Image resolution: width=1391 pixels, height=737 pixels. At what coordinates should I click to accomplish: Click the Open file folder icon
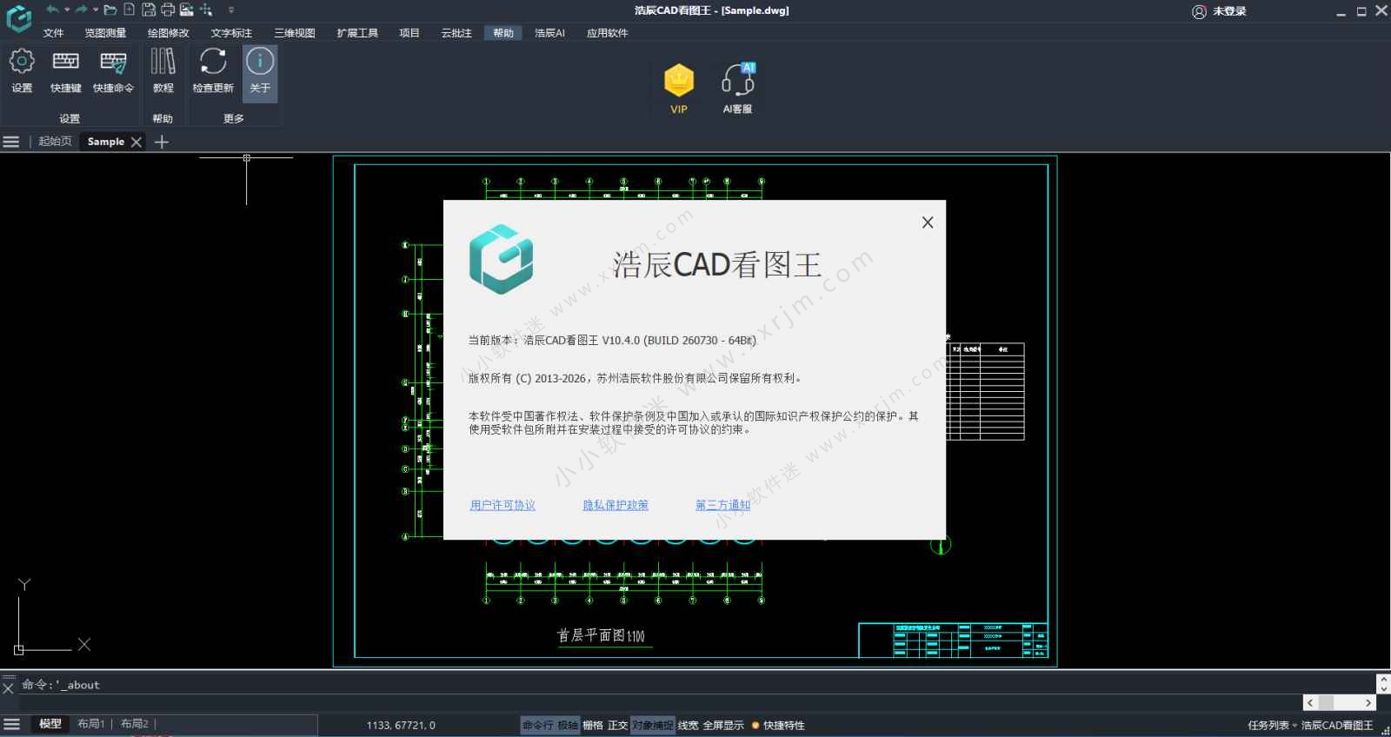coord(110,10)
